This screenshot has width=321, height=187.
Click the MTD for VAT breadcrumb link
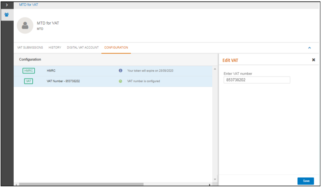click(x=29, y=4)
